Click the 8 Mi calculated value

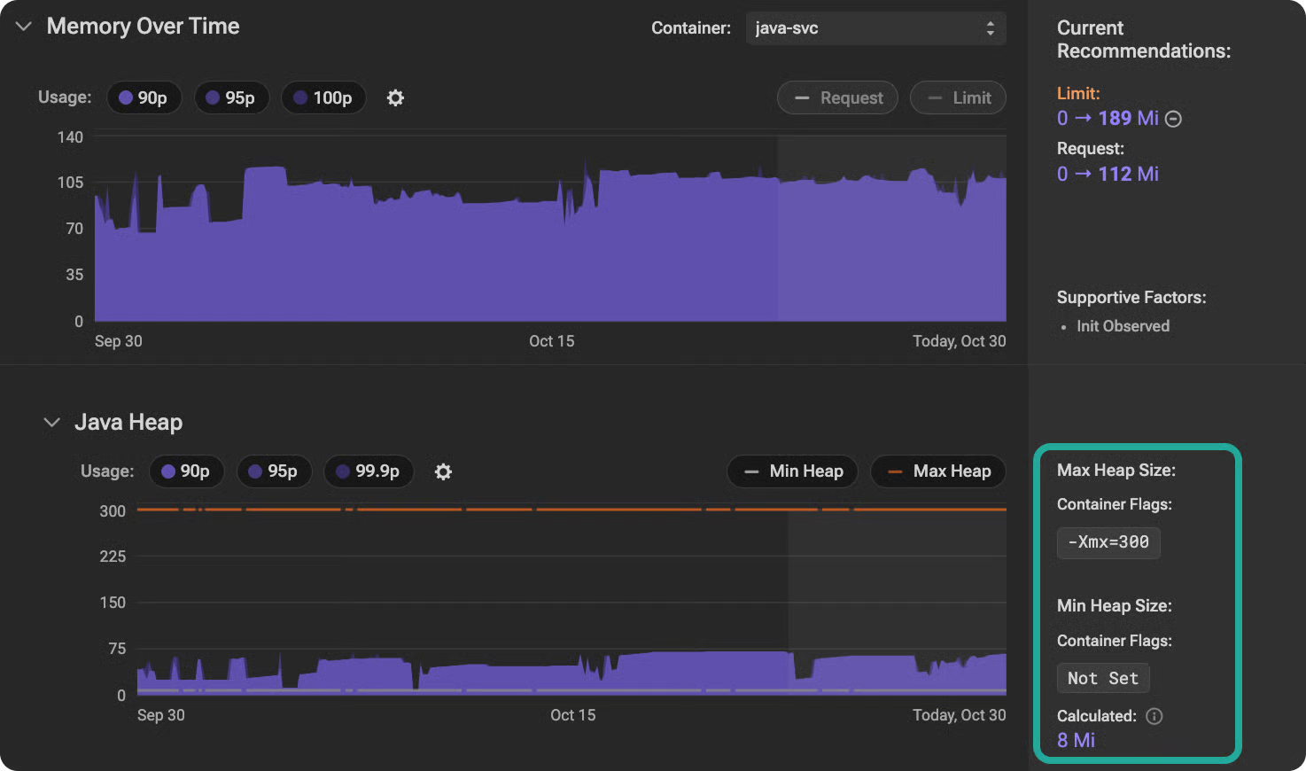tap(1076, 740)
